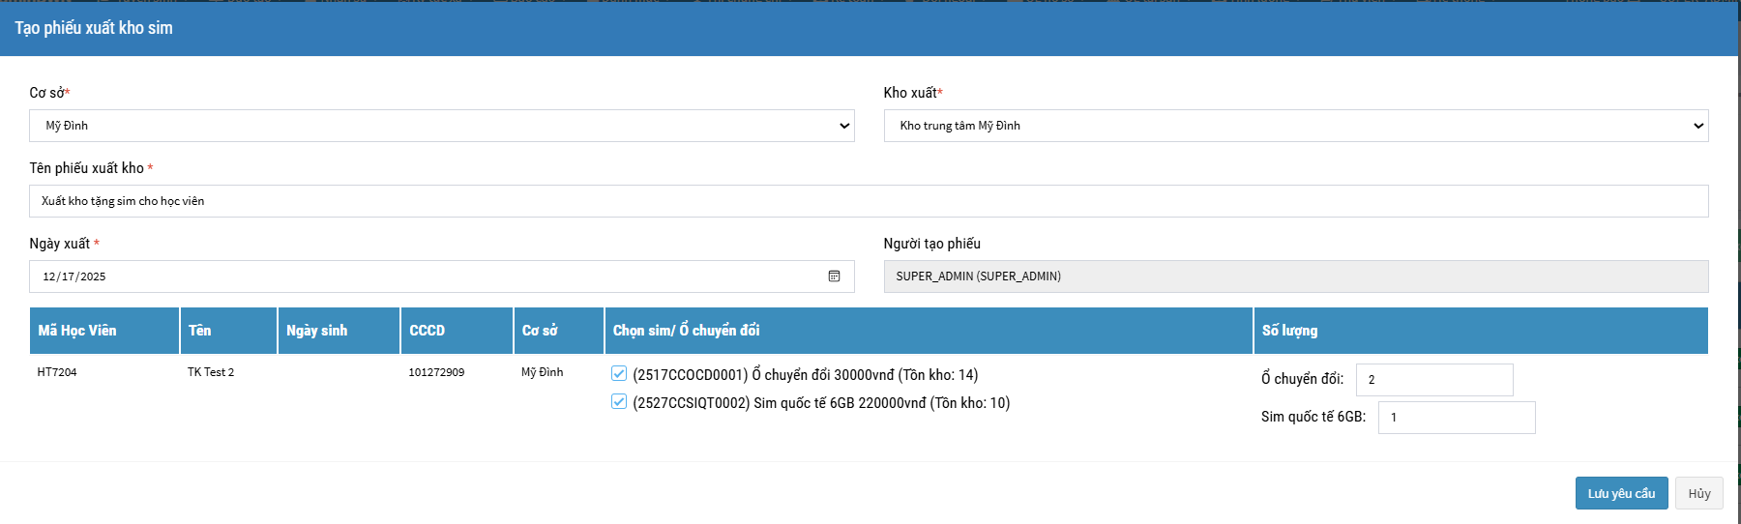Open the calendar picker for Ngày xuất
Viewport: 1741px width, 524px height.
tap(834, 277)
